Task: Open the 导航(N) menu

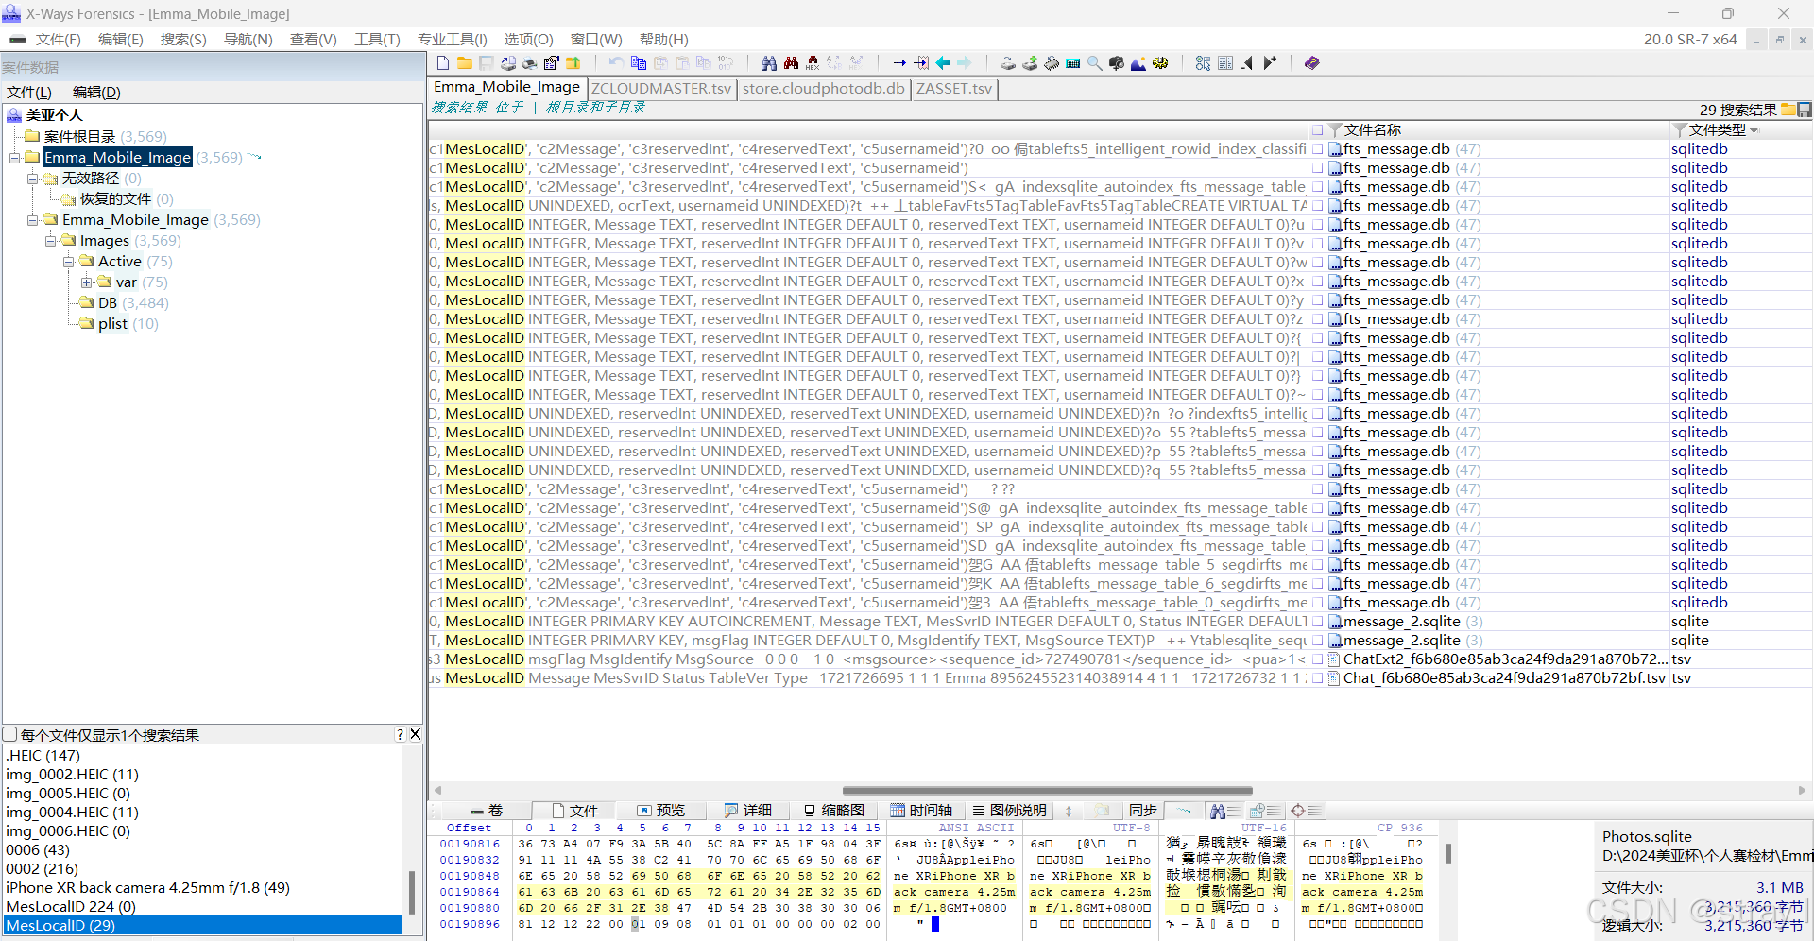Action: [248, 40]
